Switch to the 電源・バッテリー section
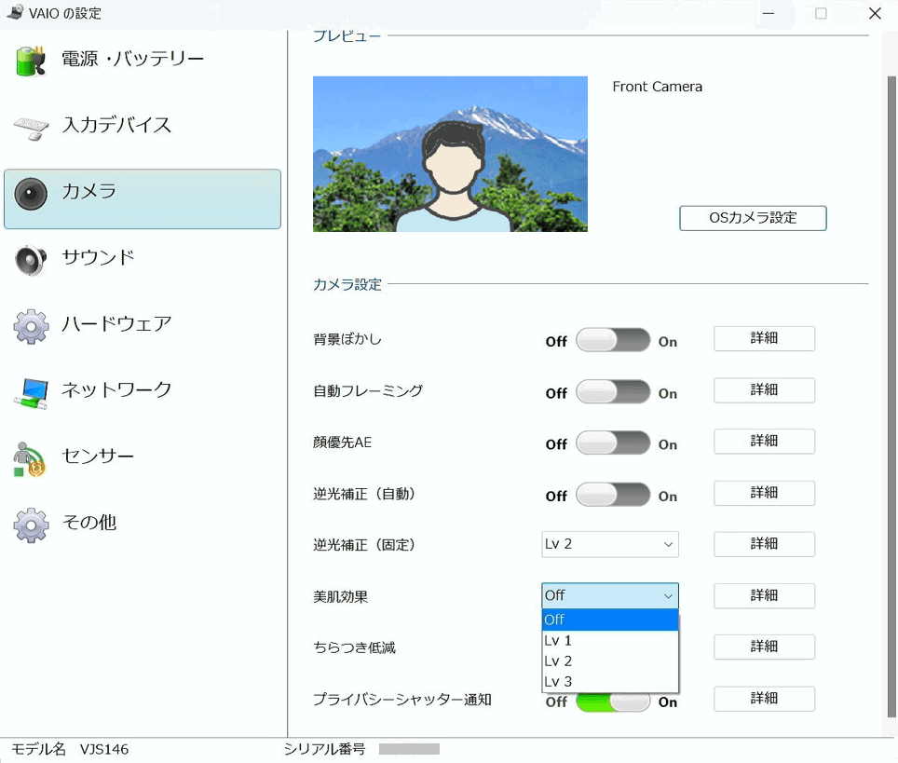This screenshot has width=898, height=763. coord(133,59)
